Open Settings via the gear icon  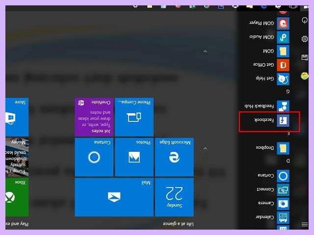[305, 39]
